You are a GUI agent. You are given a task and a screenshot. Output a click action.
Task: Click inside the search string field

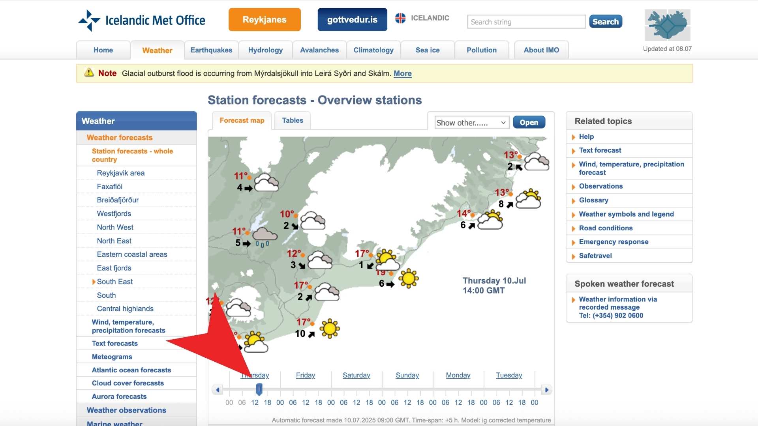pos(526,22)
